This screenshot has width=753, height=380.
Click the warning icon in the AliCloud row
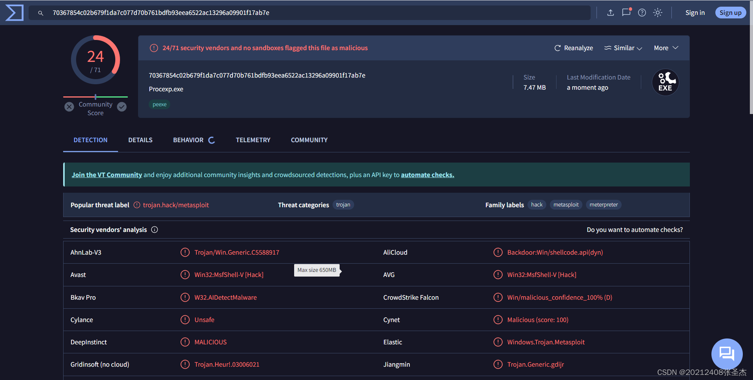[x=498, y=252]
